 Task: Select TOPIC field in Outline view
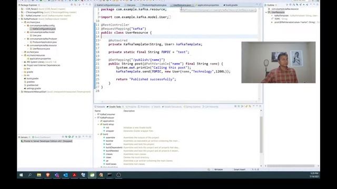pyautogui.click(x=277, y=19)
